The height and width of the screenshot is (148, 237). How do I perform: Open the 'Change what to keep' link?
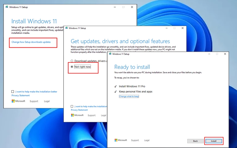[x=129, y=96]
